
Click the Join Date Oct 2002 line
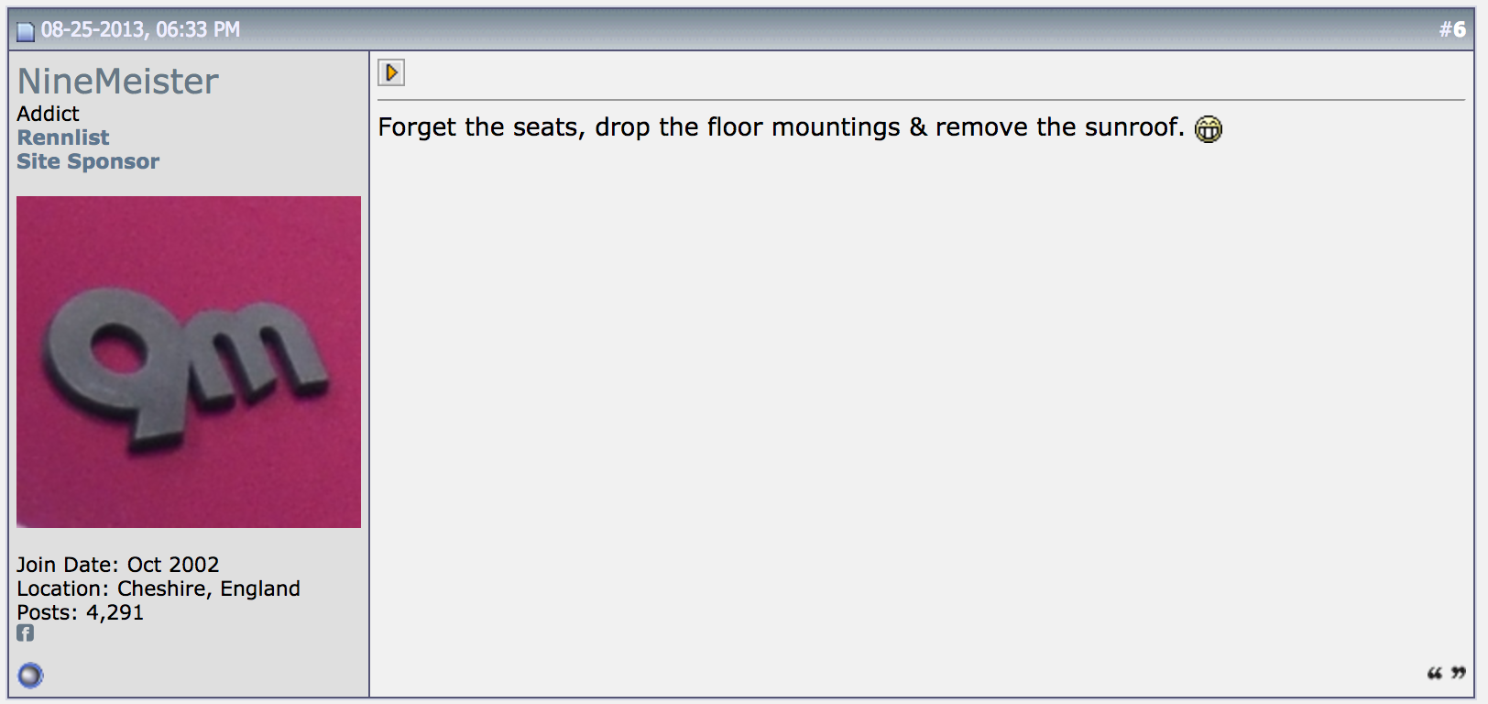coord(117,565)
